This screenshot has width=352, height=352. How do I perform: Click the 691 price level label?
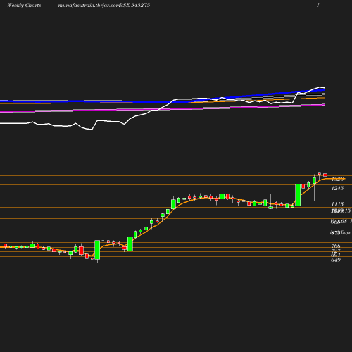point(336,255)
